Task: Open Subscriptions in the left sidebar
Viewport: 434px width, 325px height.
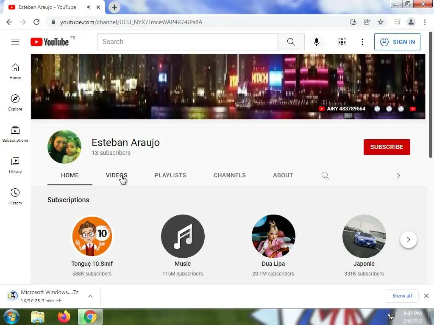Action: coord(15,134)
